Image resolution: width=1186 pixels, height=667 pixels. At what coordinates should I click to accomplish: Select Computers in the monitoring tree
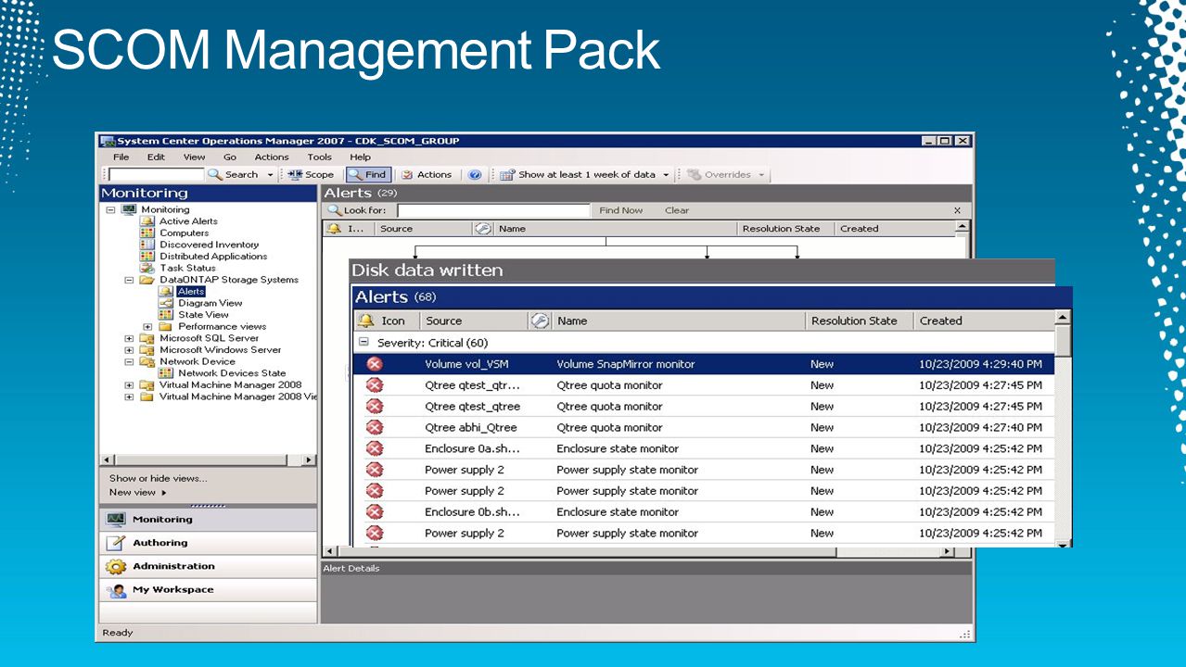click(x=185, y=233)
